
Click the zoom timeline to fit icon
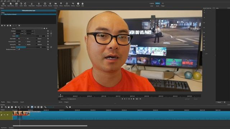(70, 107)
